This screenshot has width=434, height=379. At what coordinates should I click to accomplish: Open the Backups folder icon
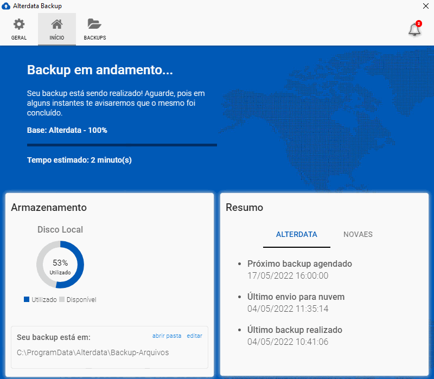coord(94,25)
